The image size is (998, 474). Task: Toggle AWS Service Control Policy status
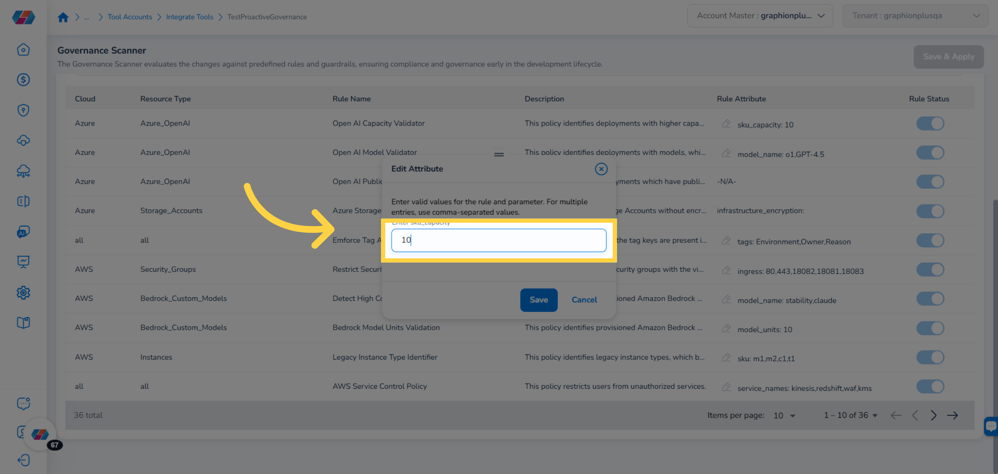pyautogui.click(x=930, y=386)
